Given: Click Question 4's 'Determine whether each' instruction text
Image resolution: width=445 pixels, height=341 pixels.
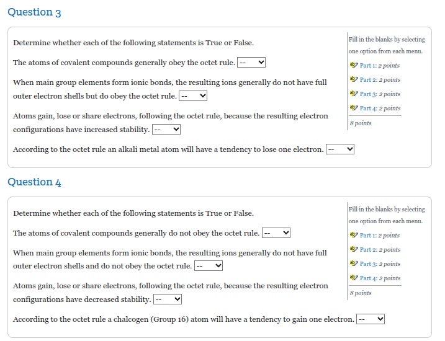Looking at the screenshot, I should click(133, 213).
